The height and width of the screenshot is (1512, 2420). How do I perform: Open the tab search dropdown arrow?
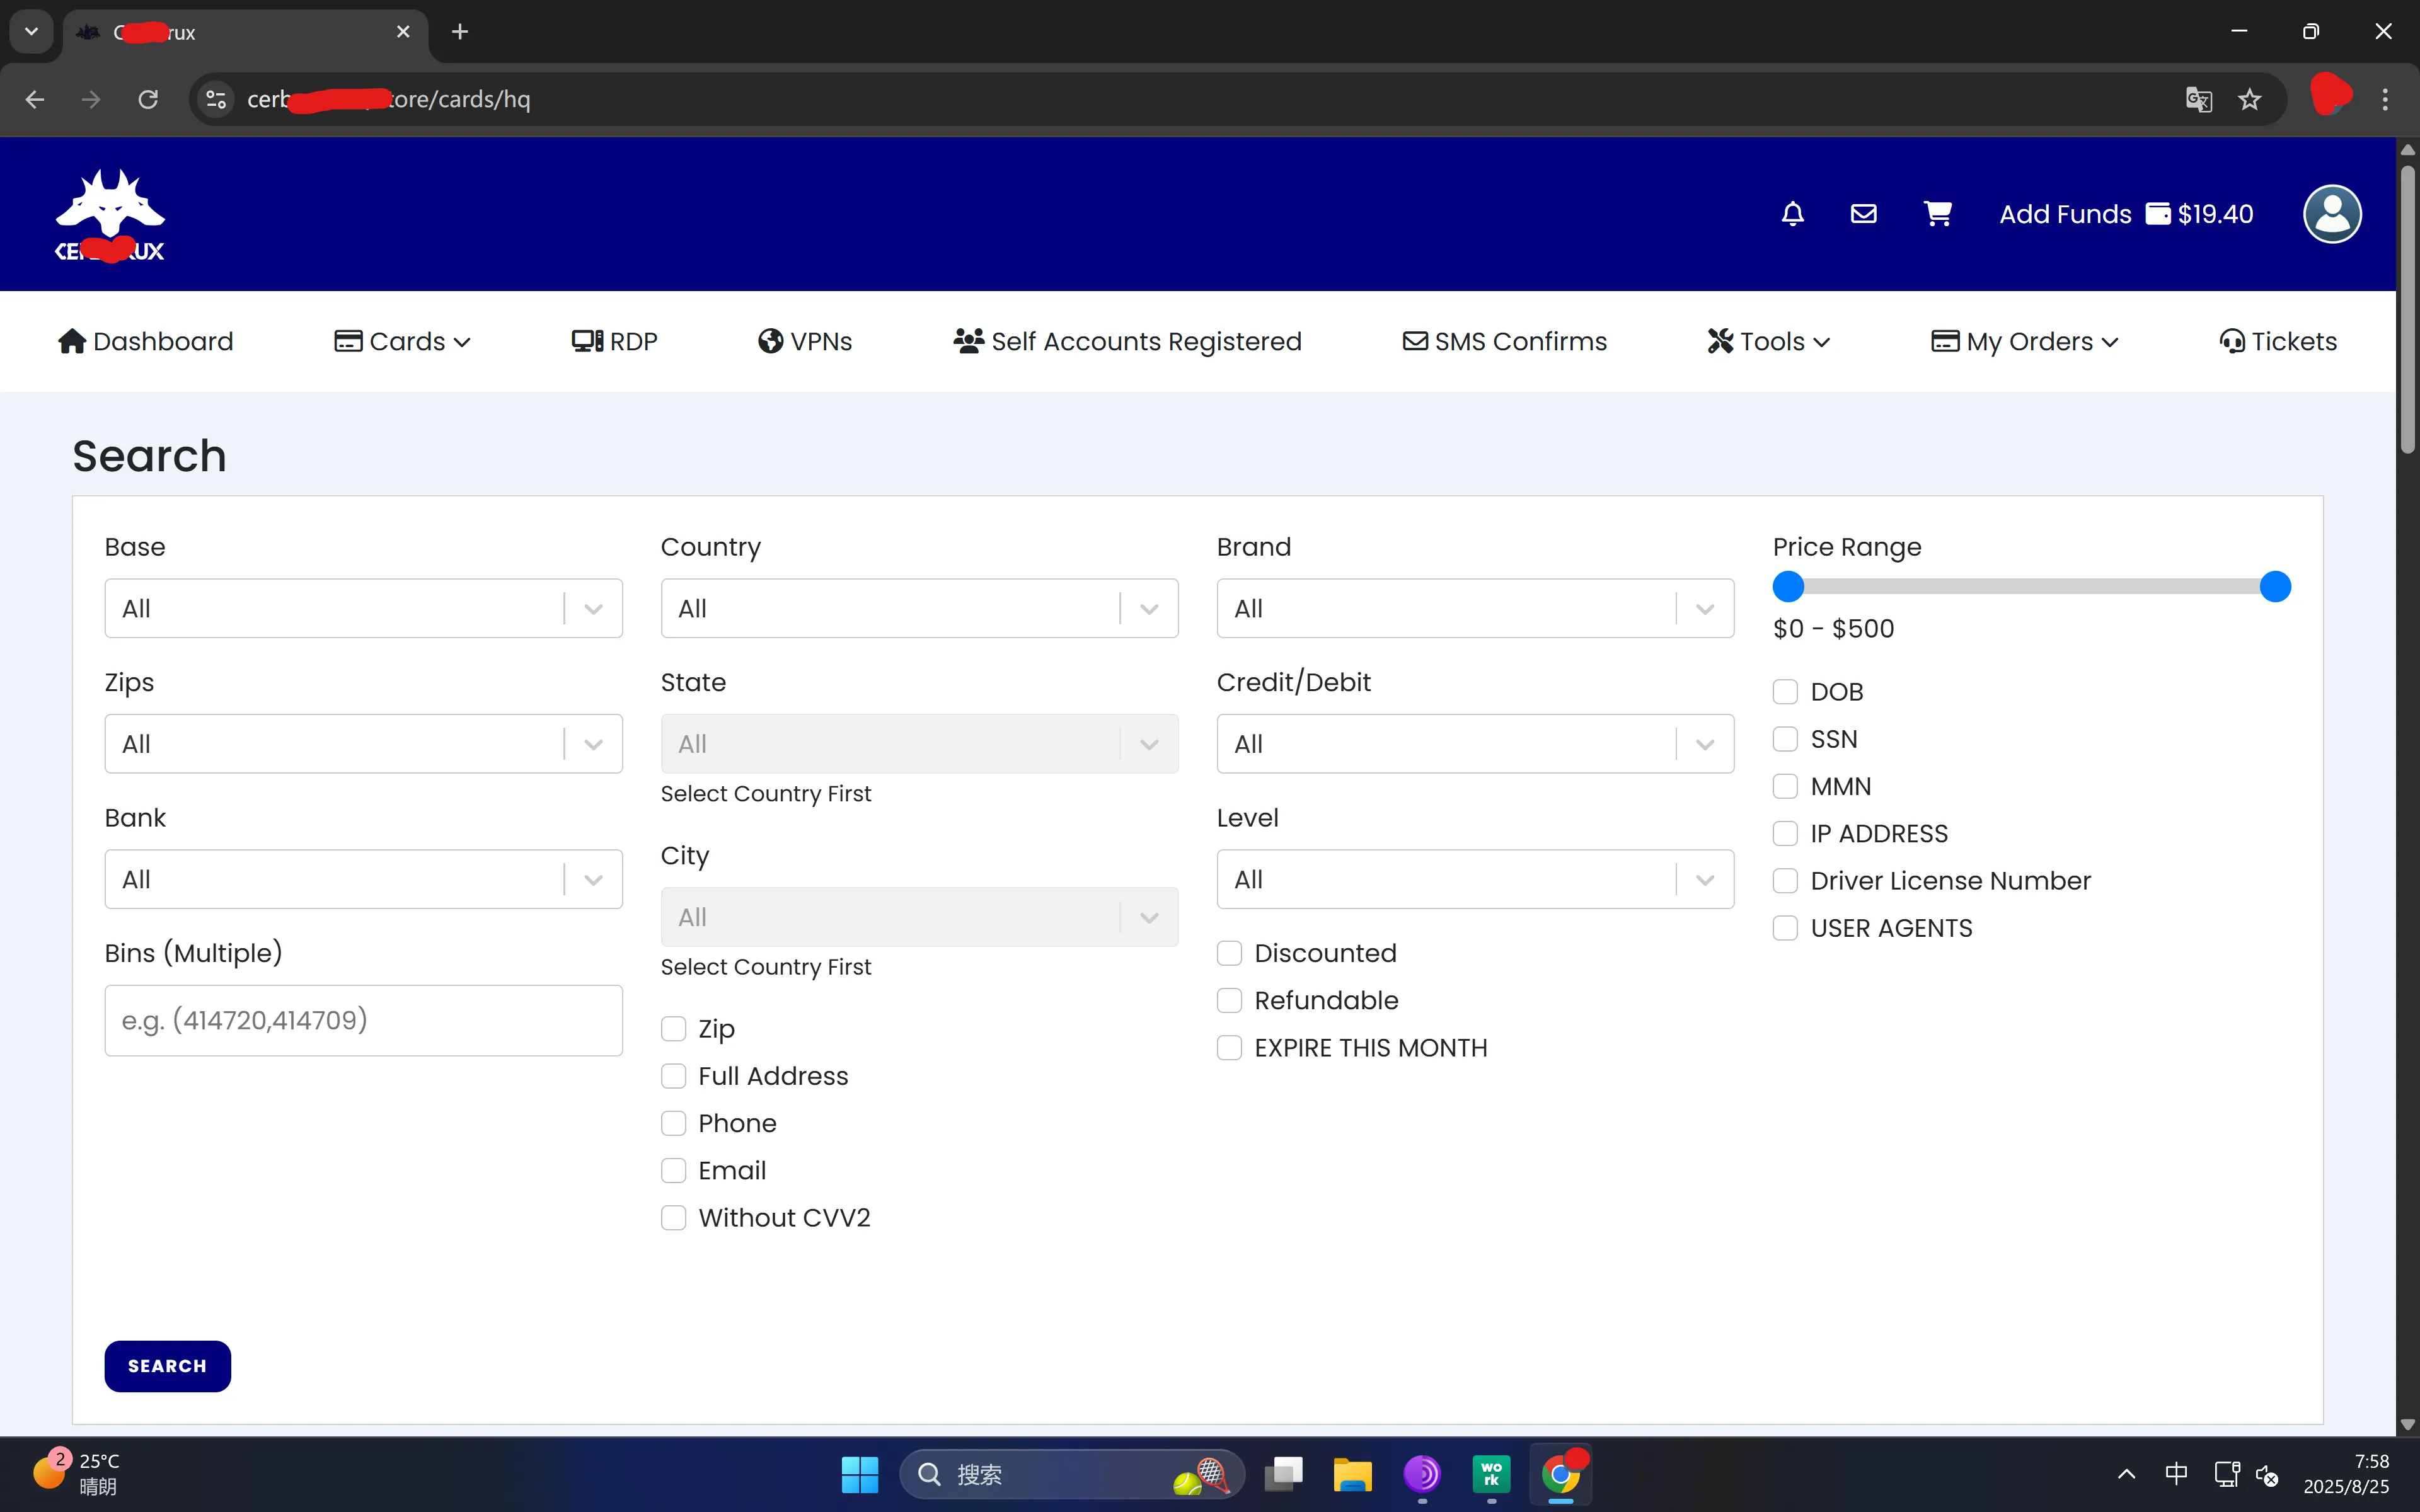(31, 32)
